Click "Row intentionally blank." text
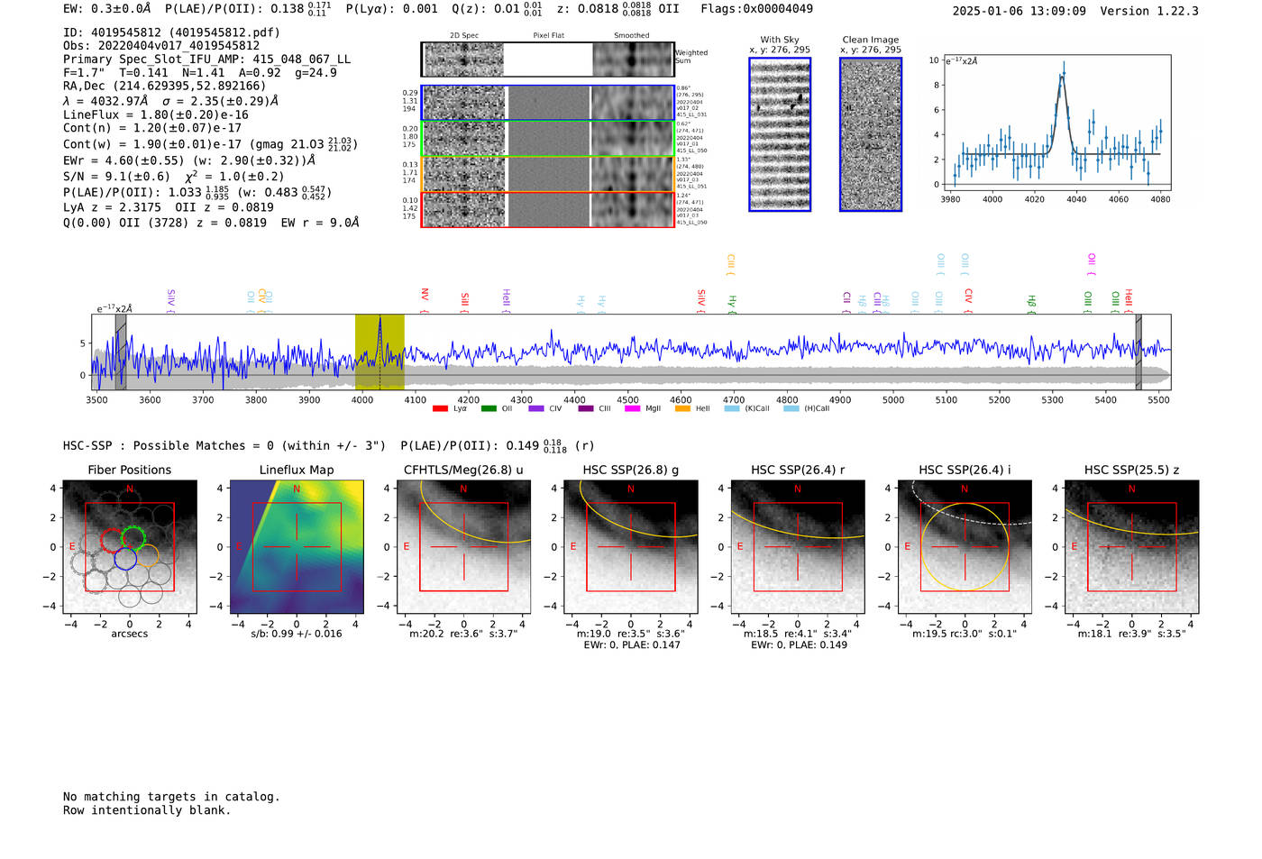 pyautogui.click(x=147, y=810)
